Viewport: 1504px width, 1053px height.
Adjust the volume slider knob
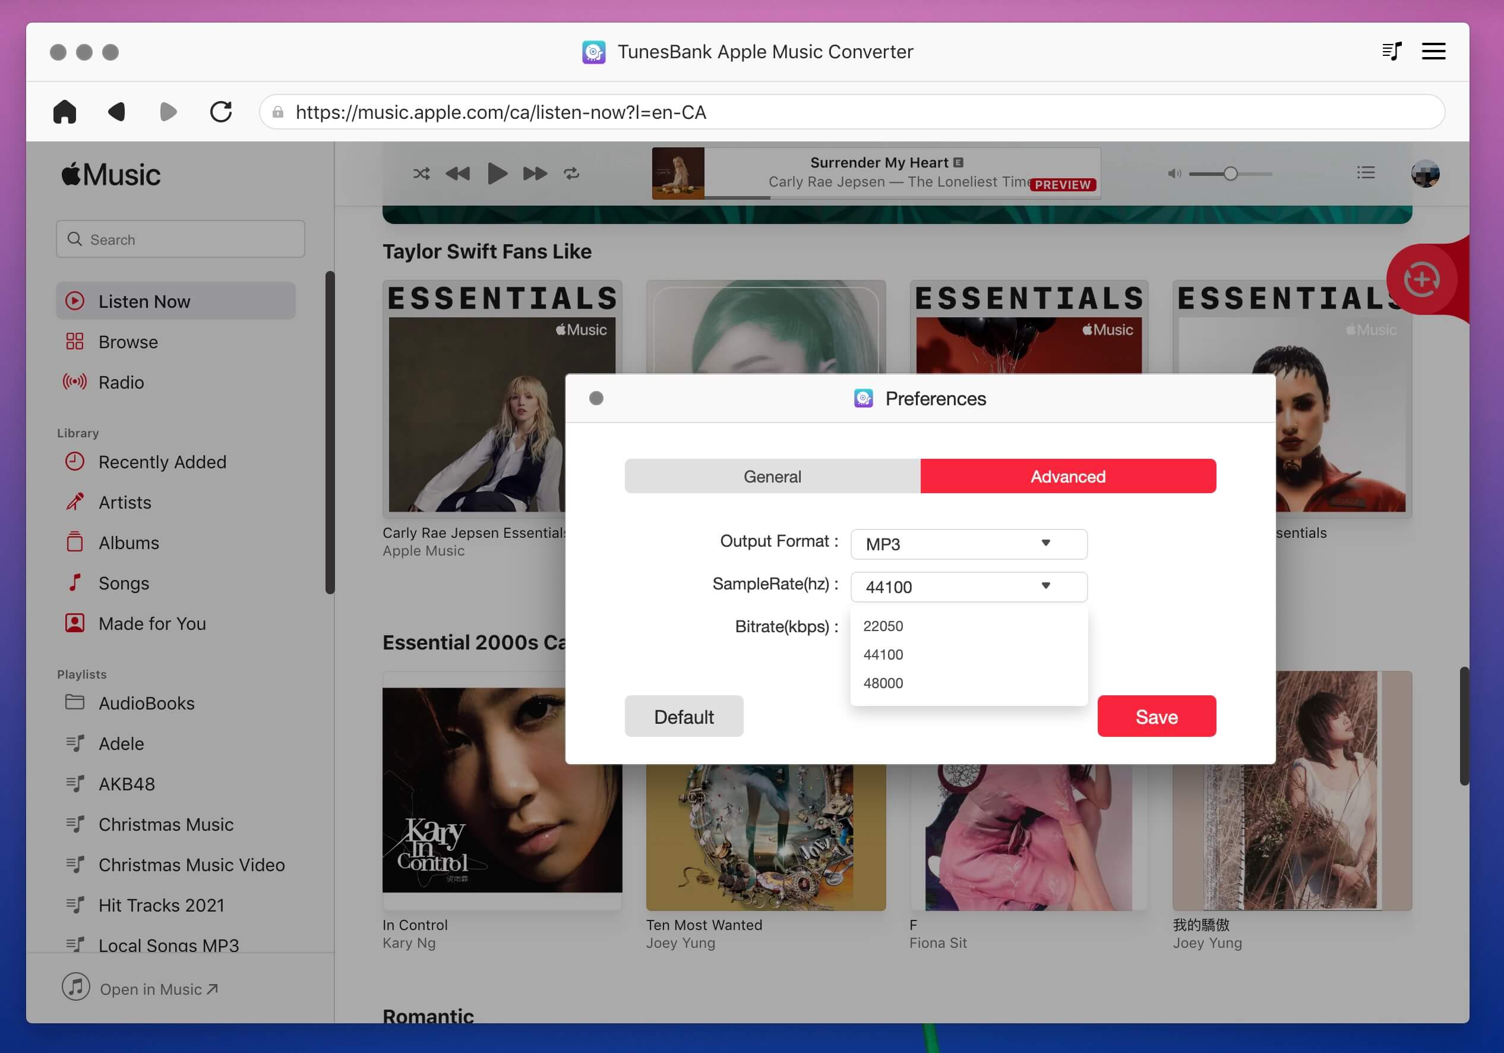point(1230,174)
